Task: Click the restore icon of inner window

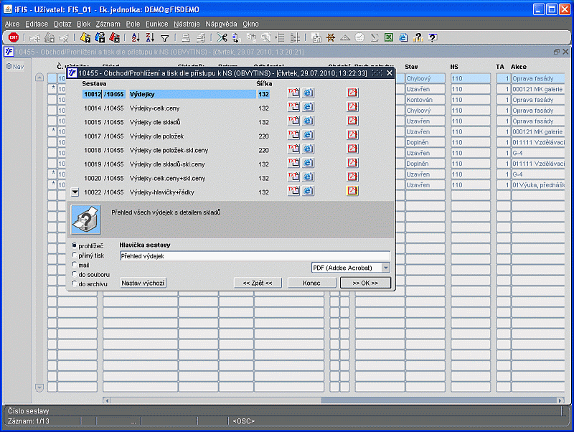Action: click(x=557, y=52)
